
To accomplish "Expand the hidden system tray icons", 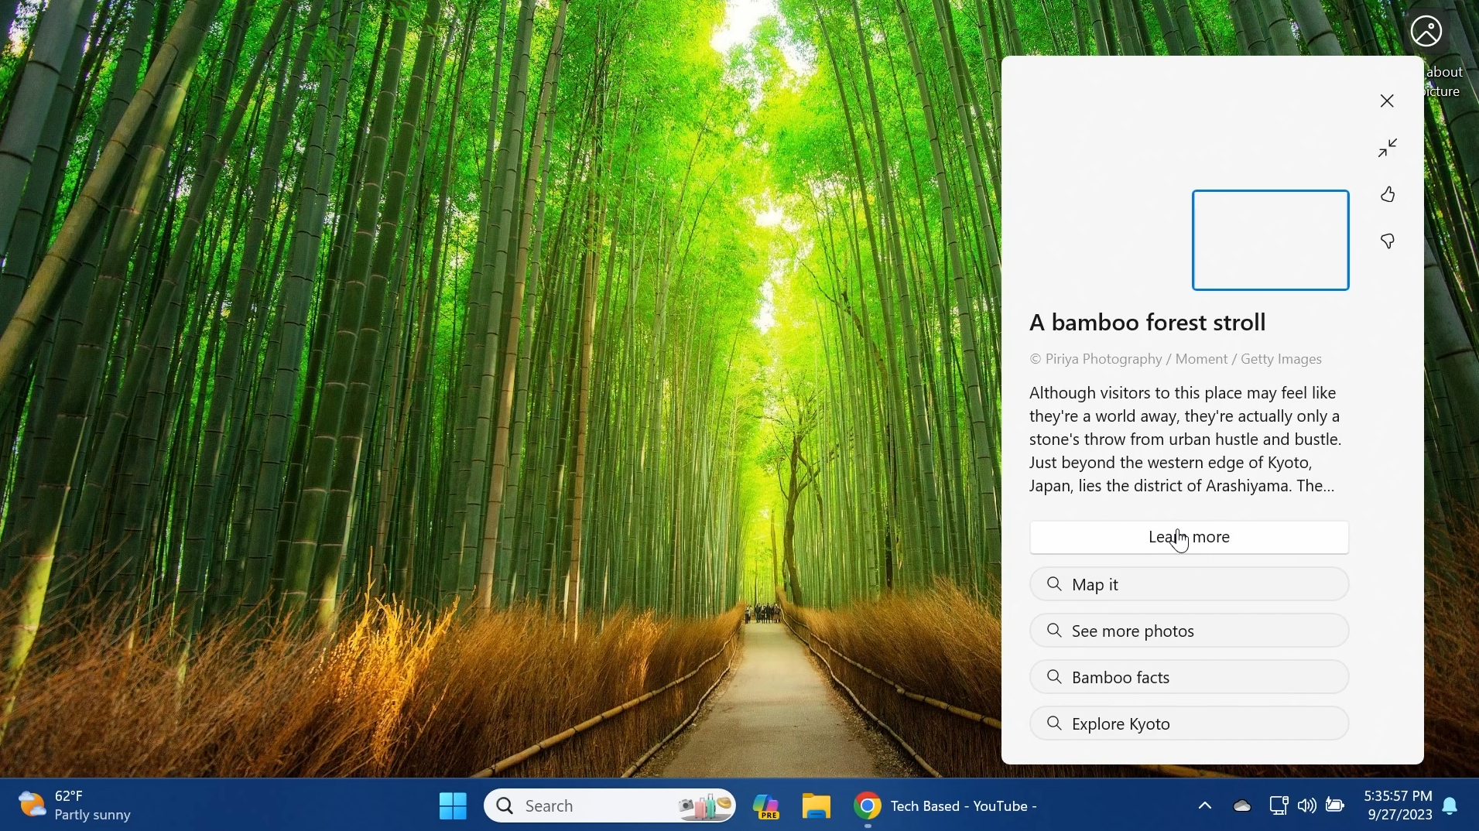I will pos(1204,805).
